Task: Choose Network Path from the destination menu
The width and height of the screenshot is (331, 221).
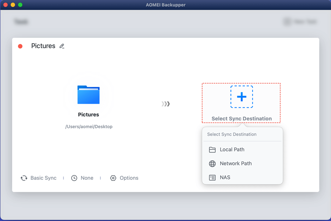Action: (242, 163)
